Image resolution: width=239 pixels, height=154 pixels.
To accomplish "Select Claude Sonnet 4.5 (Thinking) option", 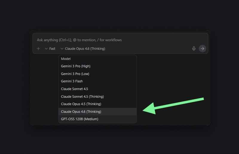I will pyautogui.click(x=82, y=96).
